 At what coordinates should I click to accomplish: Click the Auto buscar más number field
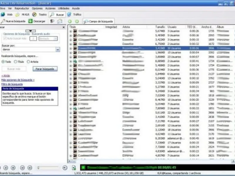tap(33, 39)
